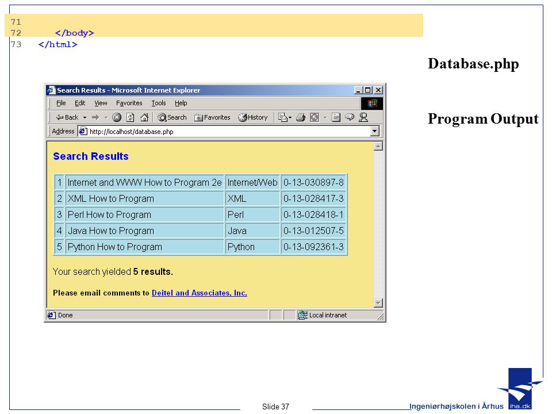Click the page icon in address bar
This screenshot has height=414, width=552.
pos(83,132)
